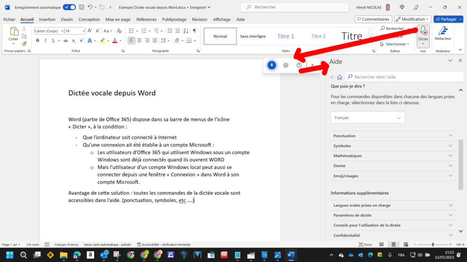This screenshot has height=262, width=467.
Task: Click the bullet list icon
Action: point(131,31)
